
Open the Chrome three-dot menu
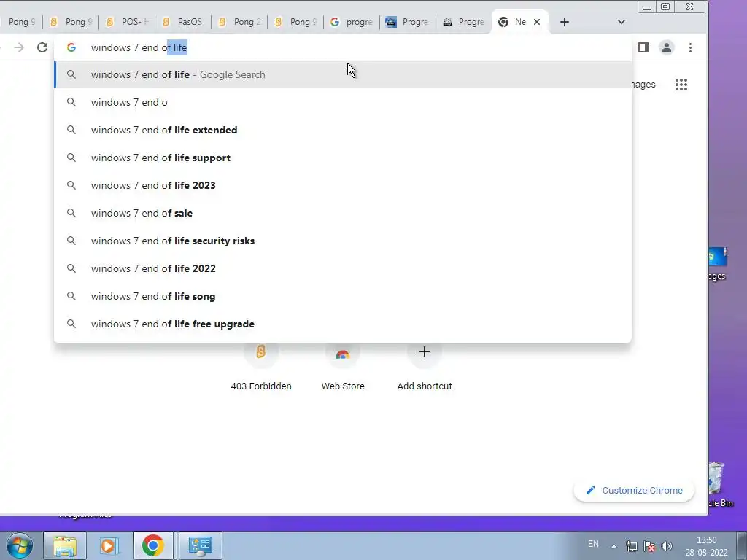(x=690, y=47)
